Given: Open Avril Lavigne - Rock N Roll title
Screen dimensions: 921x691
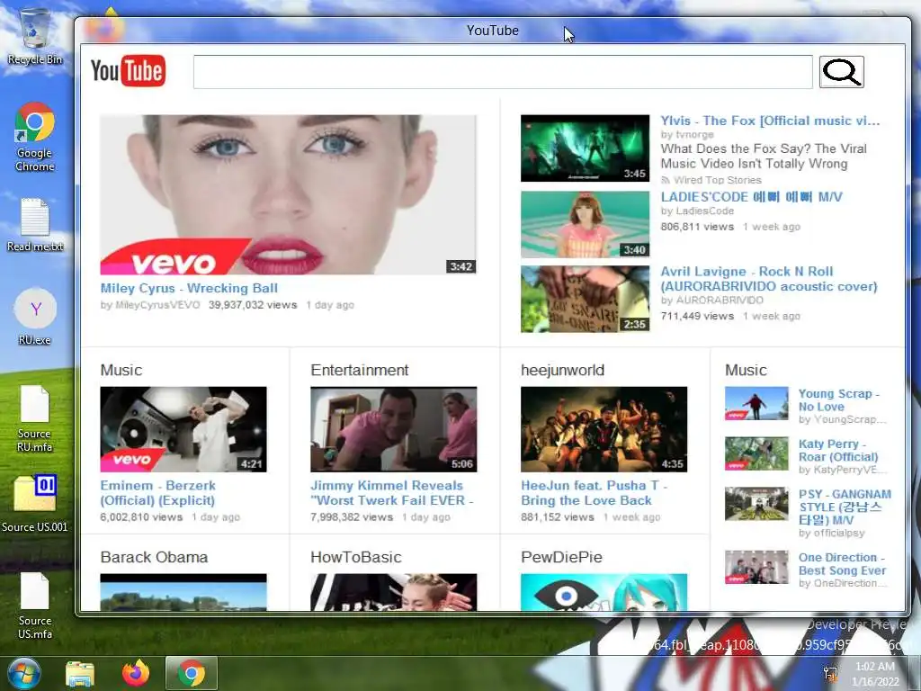Looking at the screenshot, I should pos(769,279).
